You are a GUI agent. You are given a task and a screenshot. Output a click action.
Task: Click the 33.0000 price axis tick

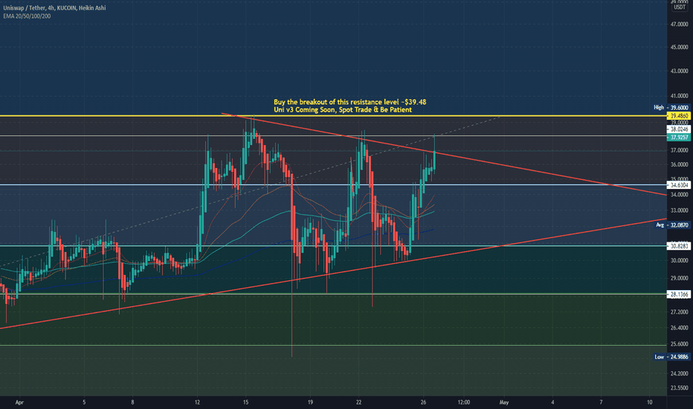coord(680,210)
